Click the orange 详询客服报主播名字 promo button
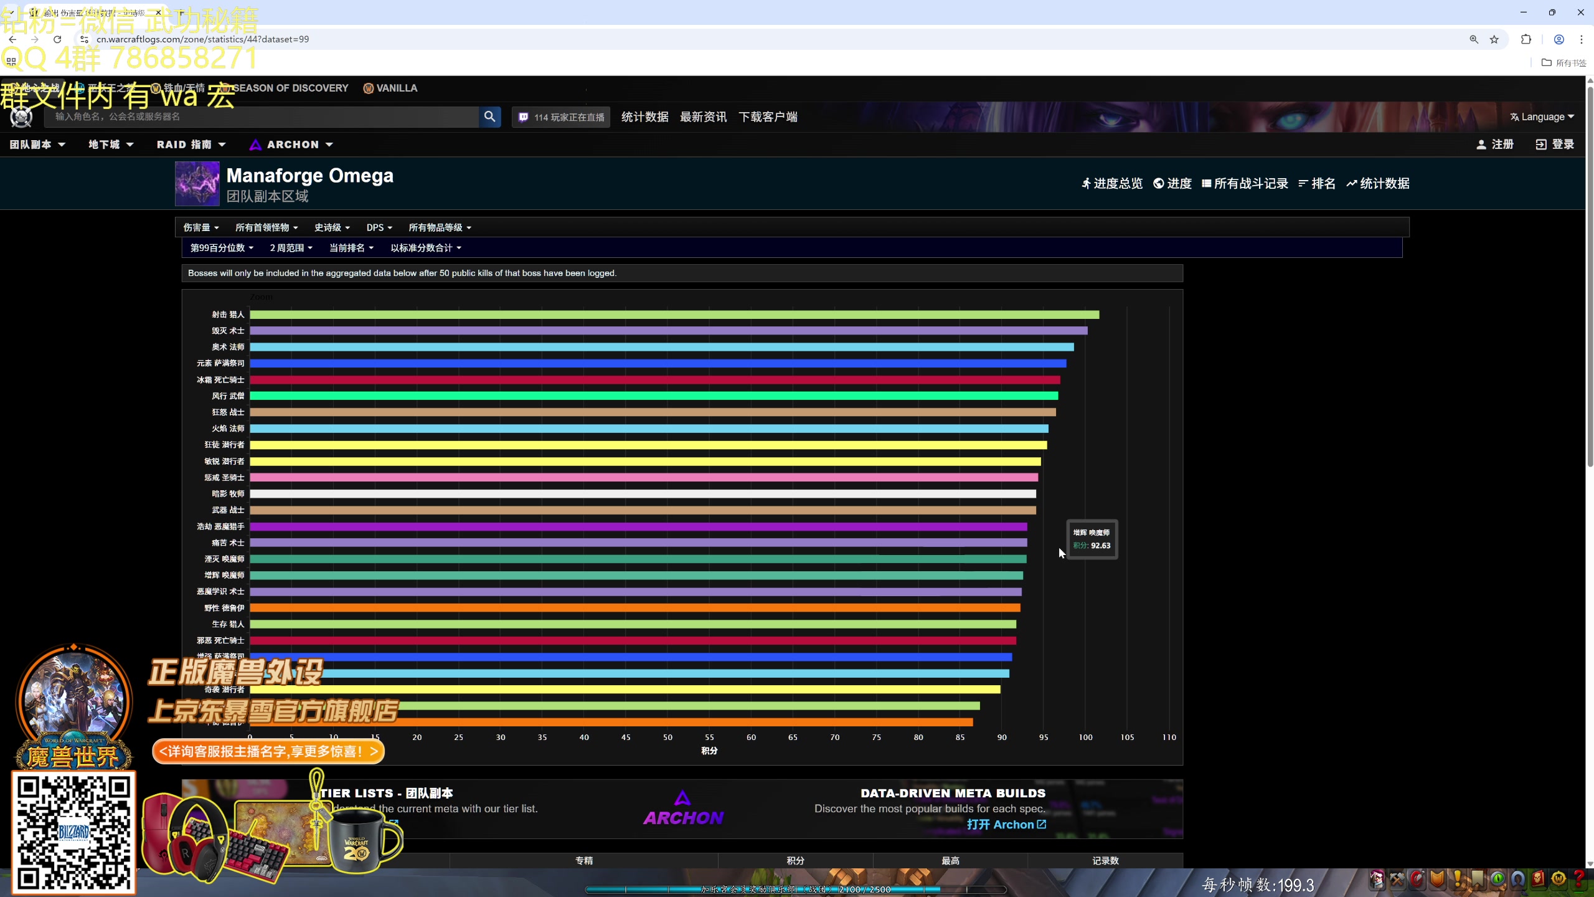Image resolution: width=1594 pixels, height=897 pixels. [x=268, y=751]
